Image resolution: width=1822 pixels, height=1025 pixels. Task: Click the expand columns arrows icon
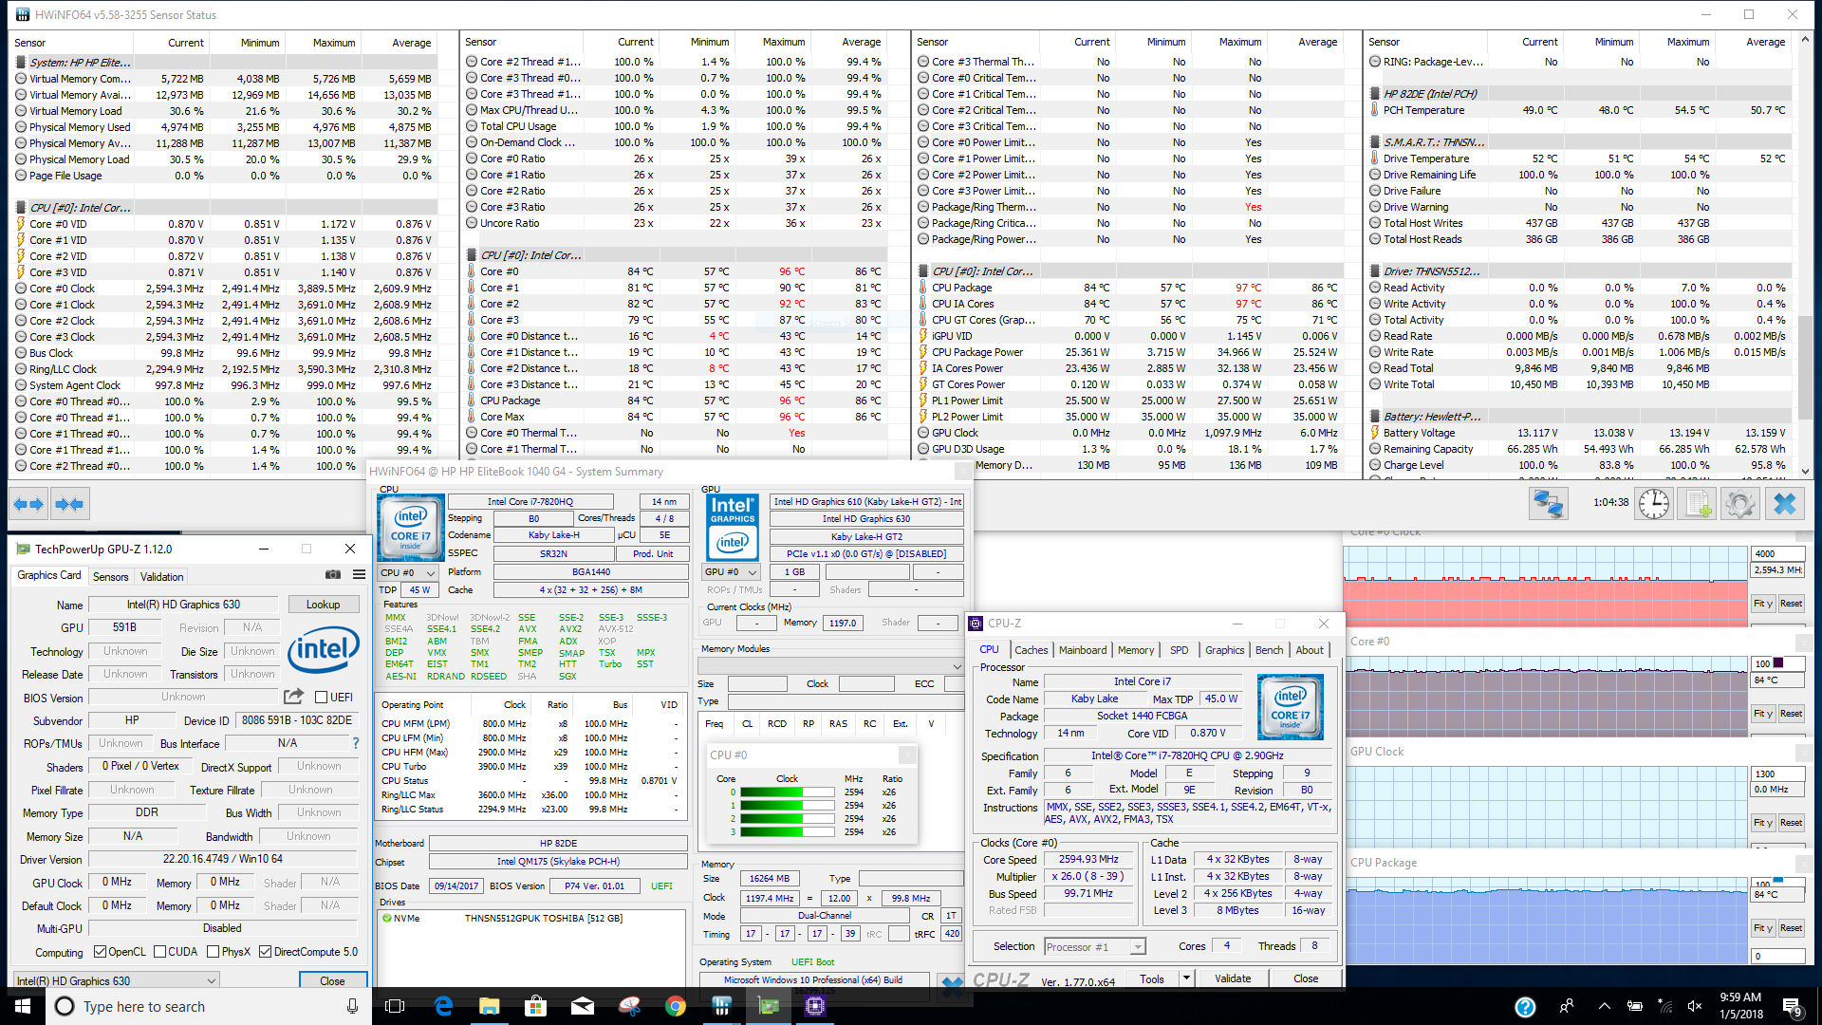28,504
